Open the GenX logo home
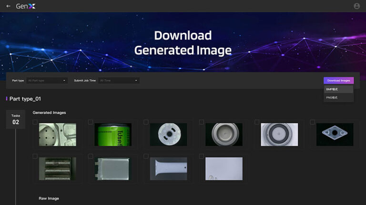The image size is (366, 205). click(26, 6)
